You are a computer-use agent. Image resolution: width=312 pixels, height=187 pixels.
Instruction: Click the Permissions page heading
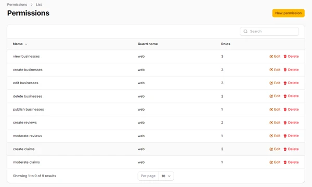pyautogui.click(x=28, y=13)
